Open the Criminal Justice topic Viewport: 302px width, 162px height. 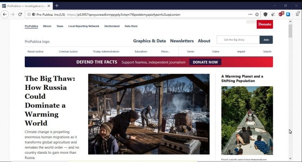point(68,51)
